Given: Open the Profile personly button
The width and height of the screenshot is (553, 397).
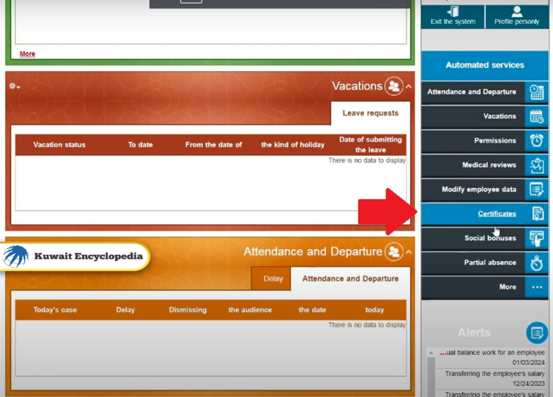Looking at the screenshot, I should click(517, 16).
